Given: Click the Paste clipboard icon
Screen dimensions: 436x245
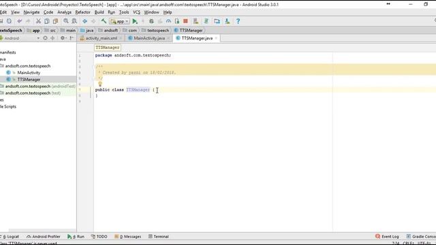Looking at the screenshot, I should 55,21.
